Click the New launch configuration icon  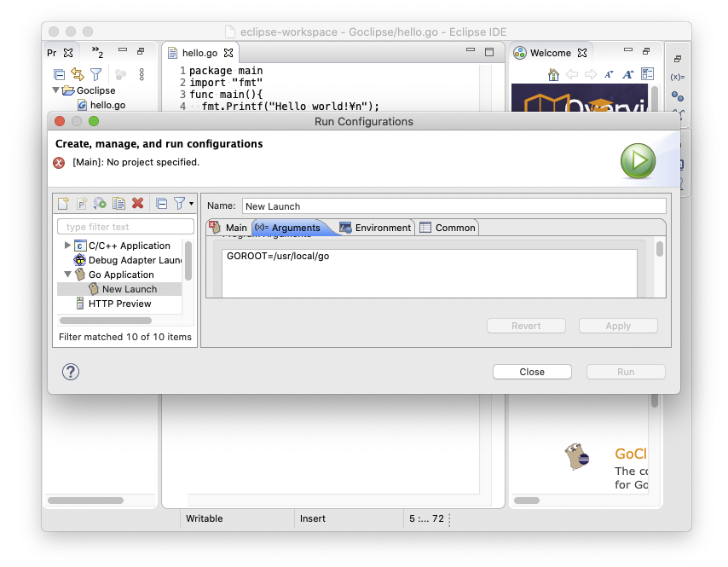point(62,204)
